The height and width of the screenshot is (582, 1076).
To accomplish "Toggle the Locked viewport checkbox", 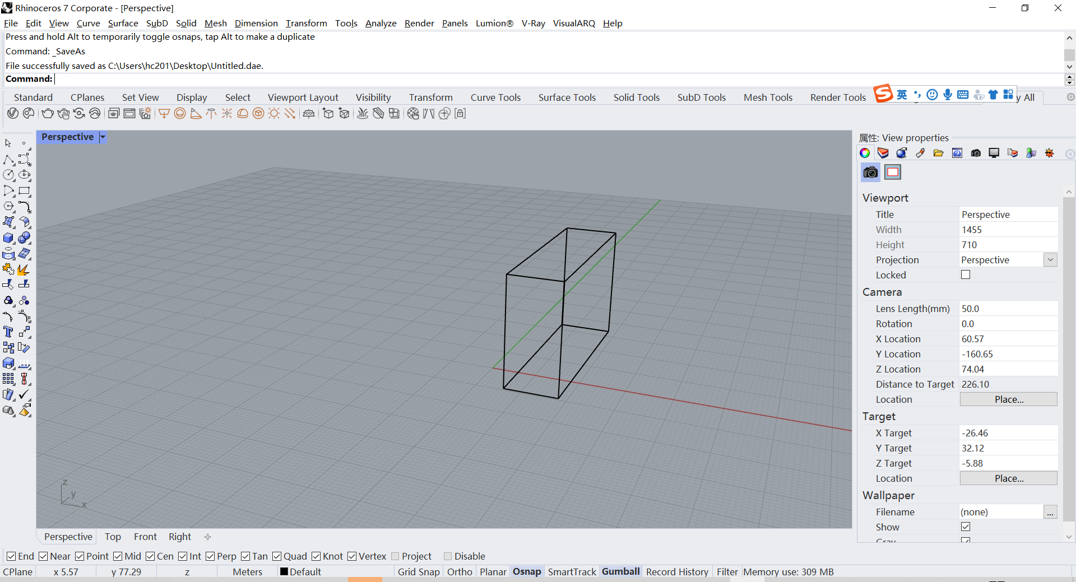I will click(966, 274).
